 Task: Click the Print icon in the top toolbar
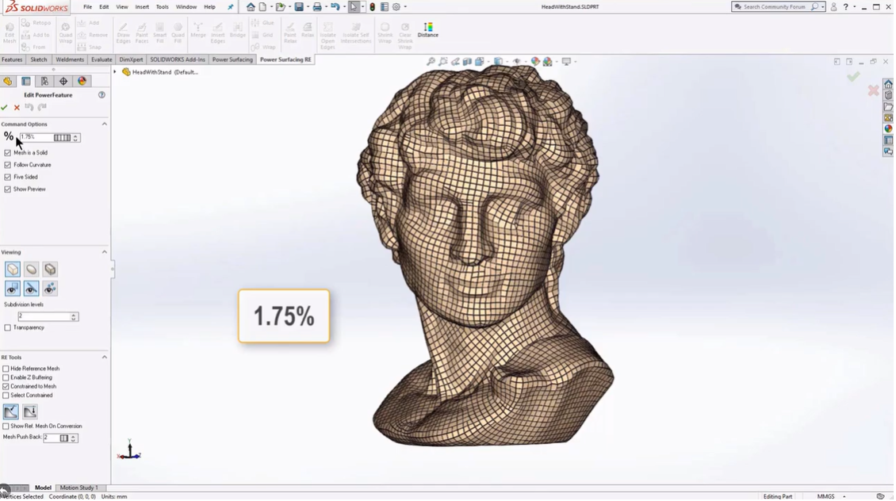click(317, 7)
